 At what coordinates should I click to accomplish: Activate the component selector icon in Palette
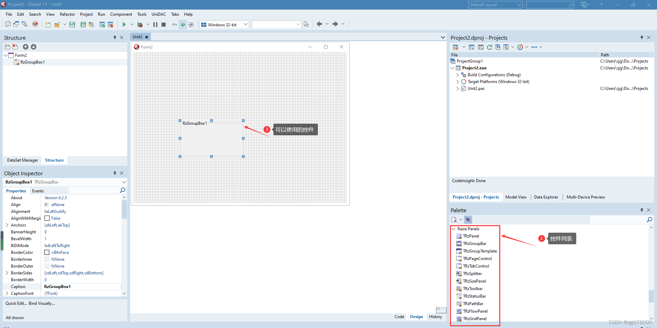click(468, 220)
